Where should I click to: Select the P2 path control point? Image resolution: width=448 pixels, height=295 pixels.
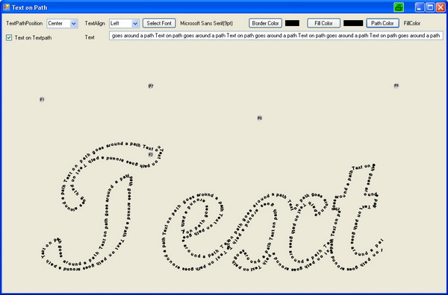coord(151,155)
